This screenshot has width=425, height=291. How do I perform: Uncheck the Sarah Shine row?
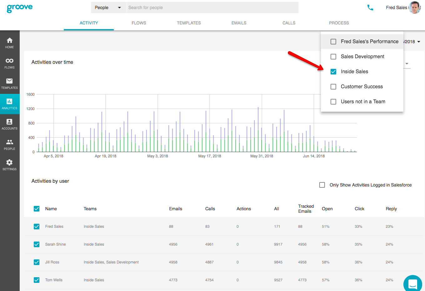(37, 244)
